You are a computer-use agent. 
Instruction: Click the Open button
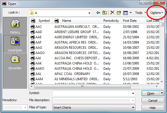tap(151, 93)
